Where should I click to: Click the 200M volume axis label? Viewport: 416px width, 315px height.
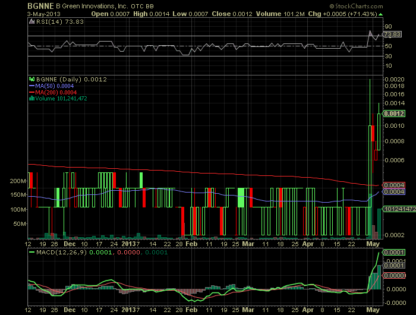pyautogui.click(x=18, y=181)
